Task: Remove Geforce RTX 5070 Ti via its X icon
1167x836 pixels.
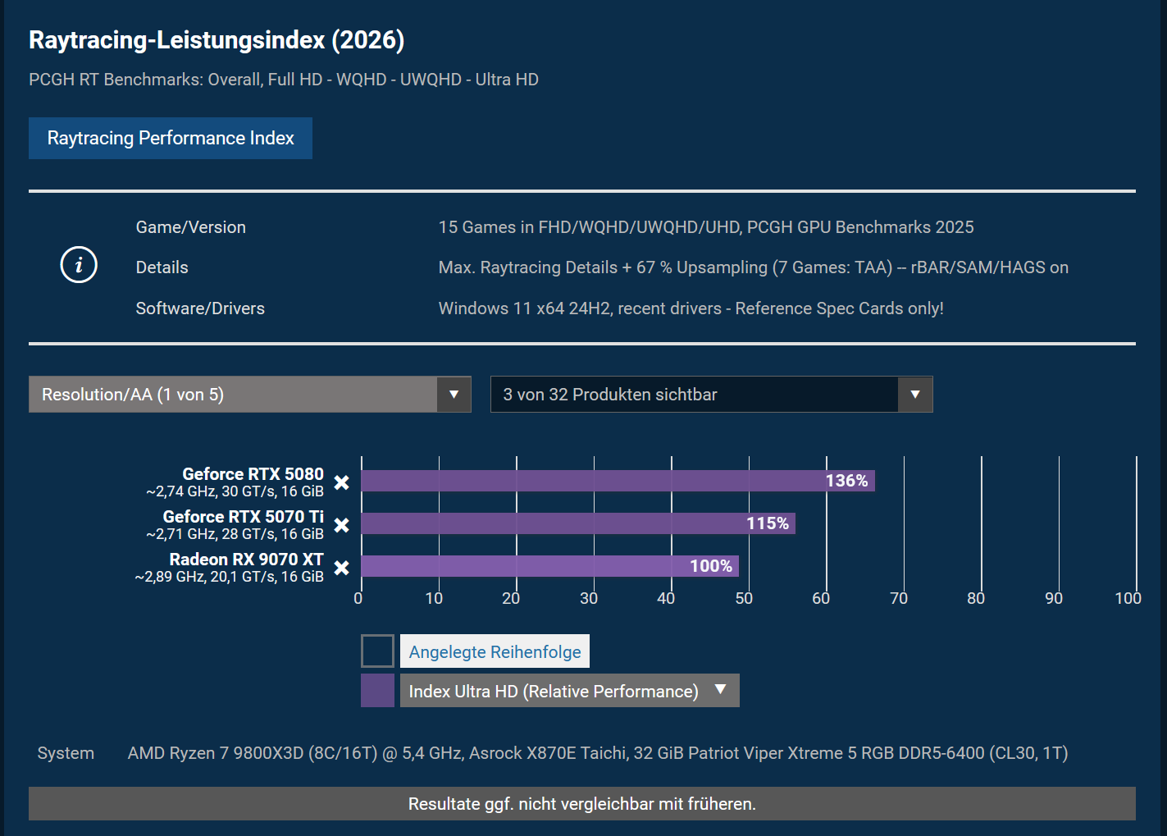Action: coord(342,525)
